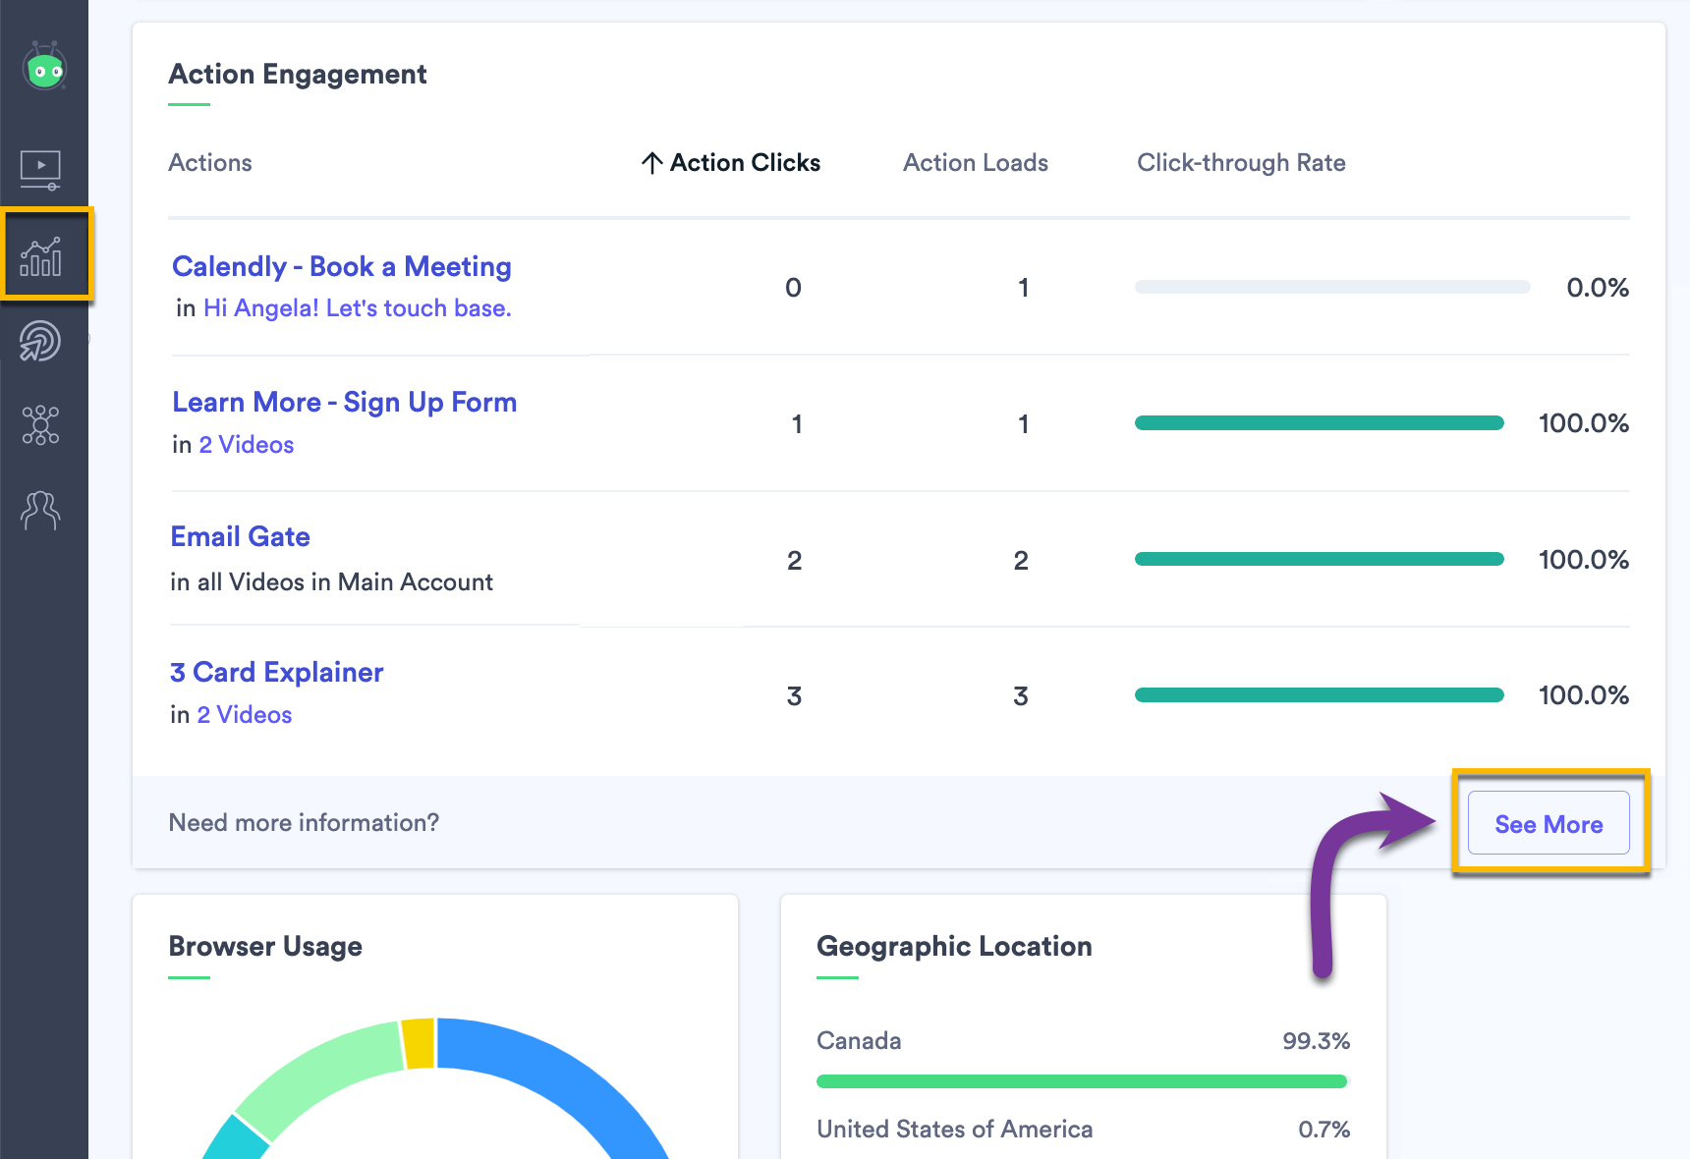
Task: Click the 100.0% Learn More rate value
Action: 1583,423
